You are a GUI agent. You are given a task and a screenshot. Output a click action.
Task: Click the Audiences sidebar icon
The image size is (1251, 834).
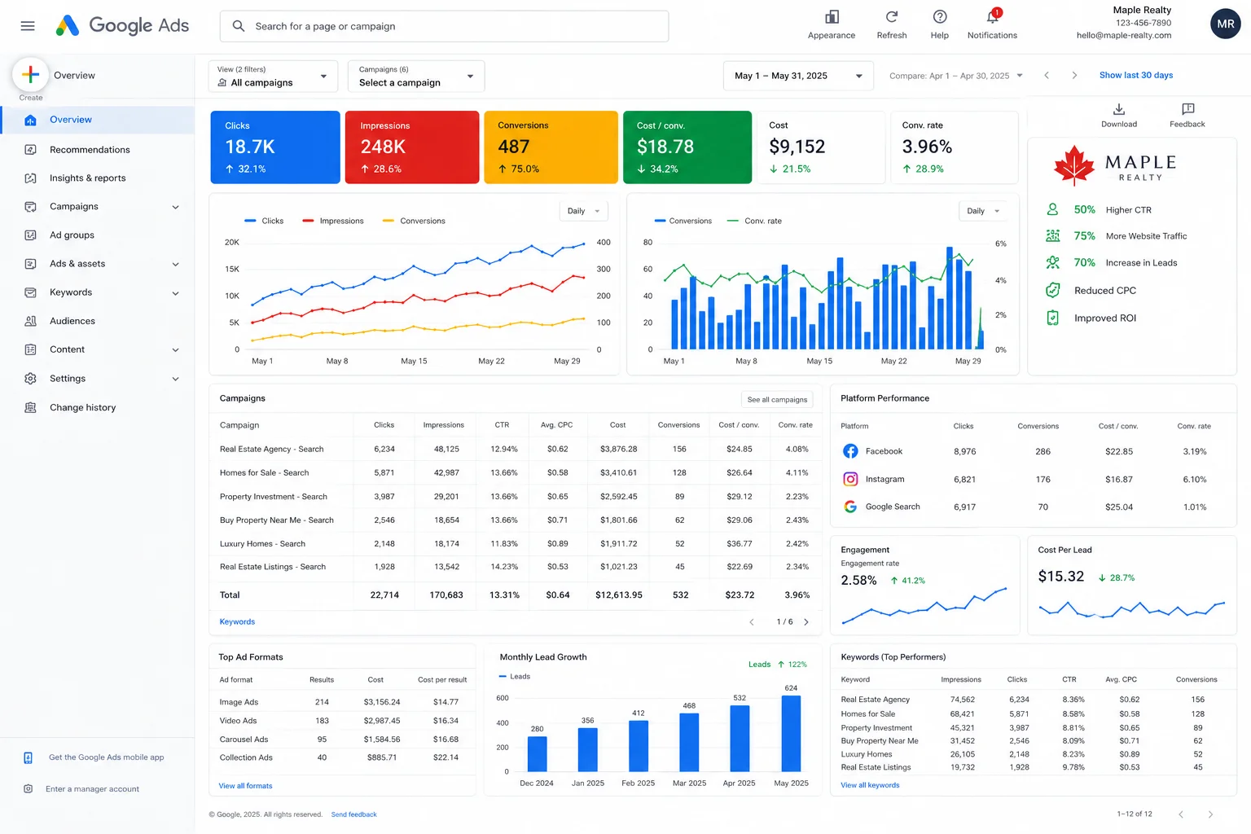pos(30,321)
